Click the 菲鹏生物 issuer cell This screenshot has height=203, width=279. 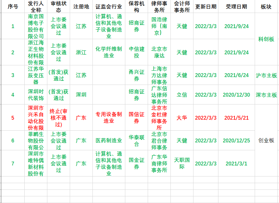click(x=36, y=140)
